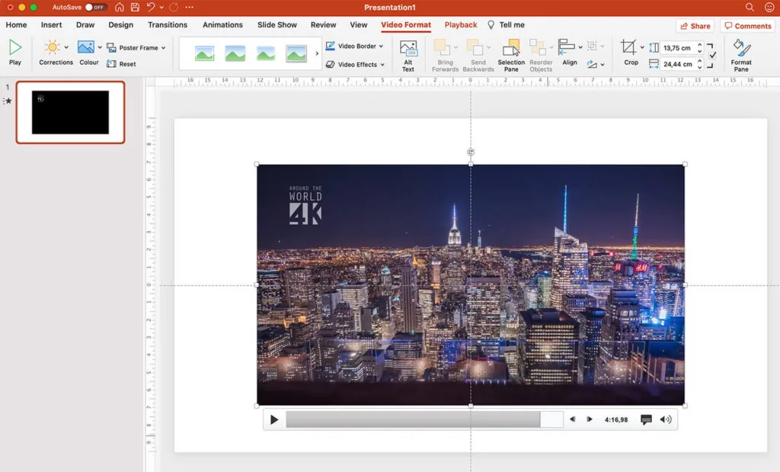Switch to the Playback tab
780x472 pixels.
pos(461,25)
